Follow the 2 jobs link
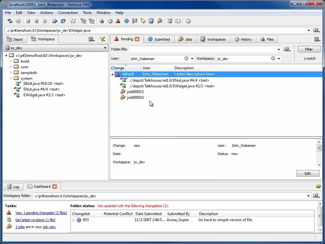Image resolution: width=325 pixels, height=244 pixels. (x=20, y=227)
